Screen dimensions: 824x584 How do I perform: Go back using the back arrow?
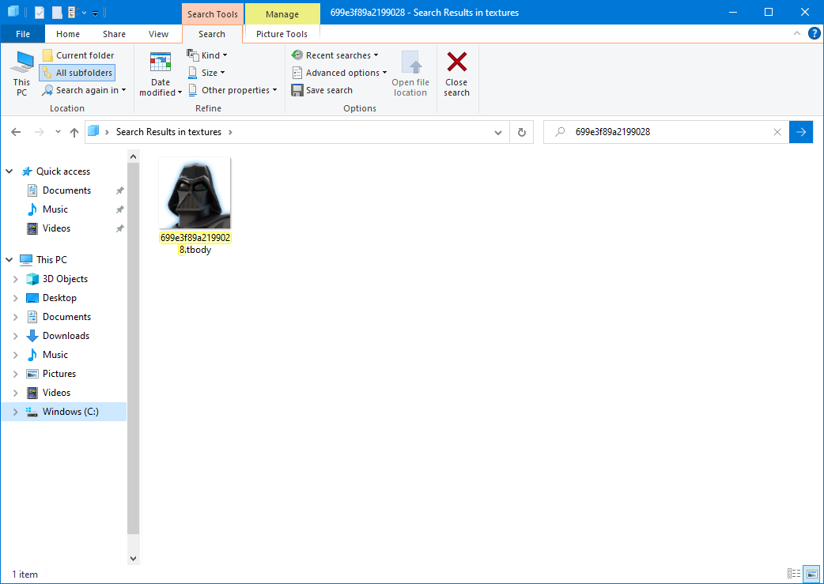coord(16,132)
